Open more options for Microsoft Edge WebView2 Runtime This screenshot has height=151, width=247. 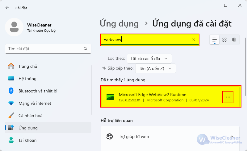click(x=228, y=97)
